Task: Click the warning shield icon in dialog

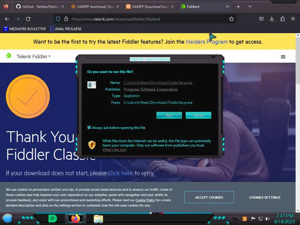Action: tap(92, 145)
